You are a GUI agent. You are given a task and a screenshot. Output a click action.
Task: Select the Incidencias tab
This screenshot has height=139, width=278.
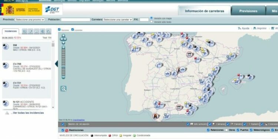[11, 32]
